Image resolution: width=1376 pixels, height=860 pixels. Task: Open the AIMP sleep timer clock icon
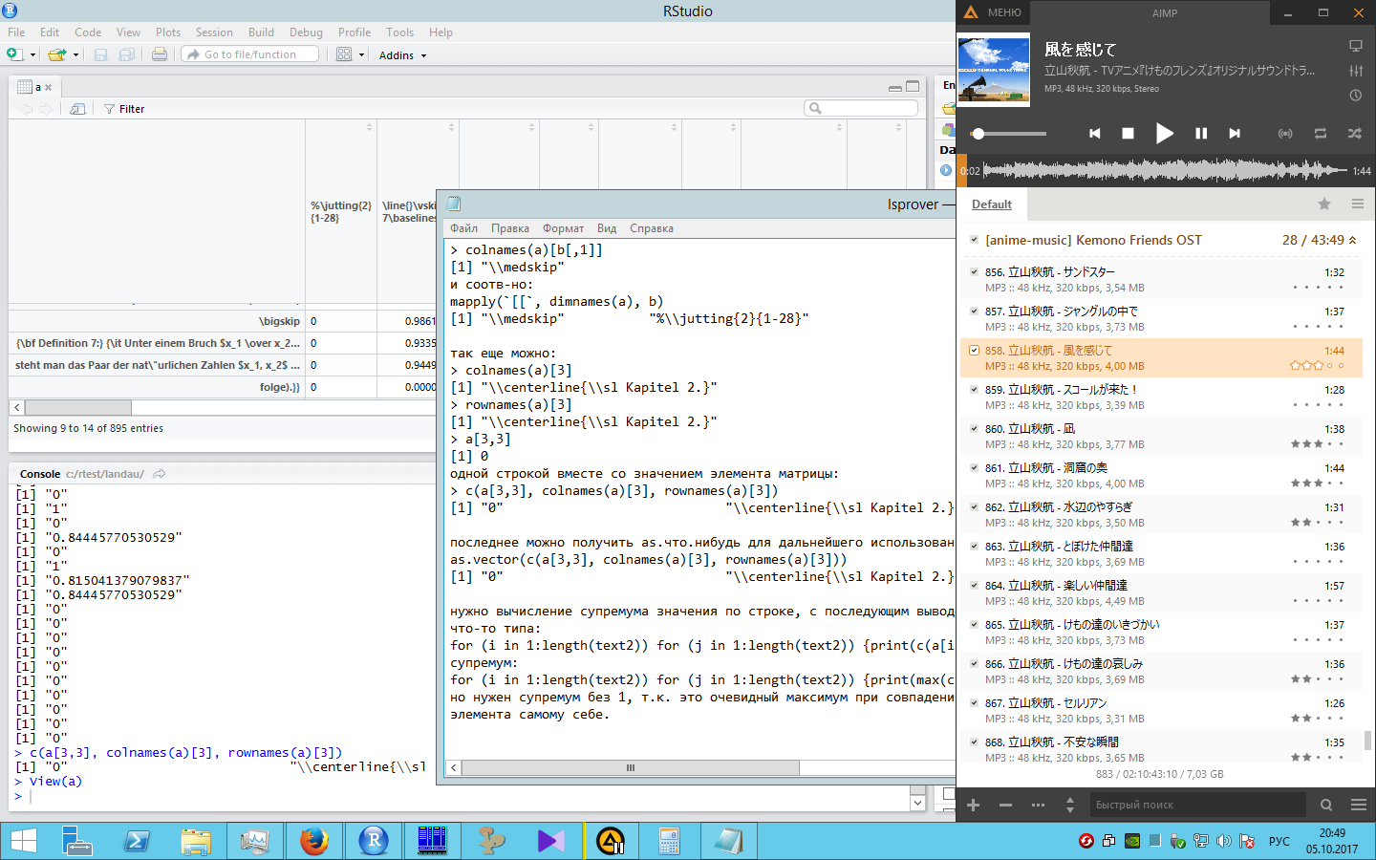1355,96
